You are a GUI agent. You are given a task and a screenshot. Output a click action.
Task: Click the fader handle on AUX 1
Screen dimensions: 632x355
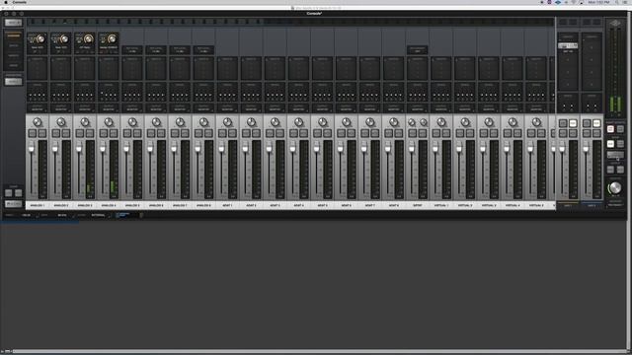coord(562,148)
